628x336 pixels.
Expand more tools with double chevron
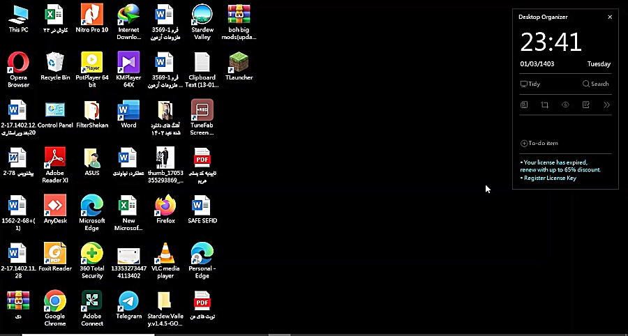pos(606,105)
